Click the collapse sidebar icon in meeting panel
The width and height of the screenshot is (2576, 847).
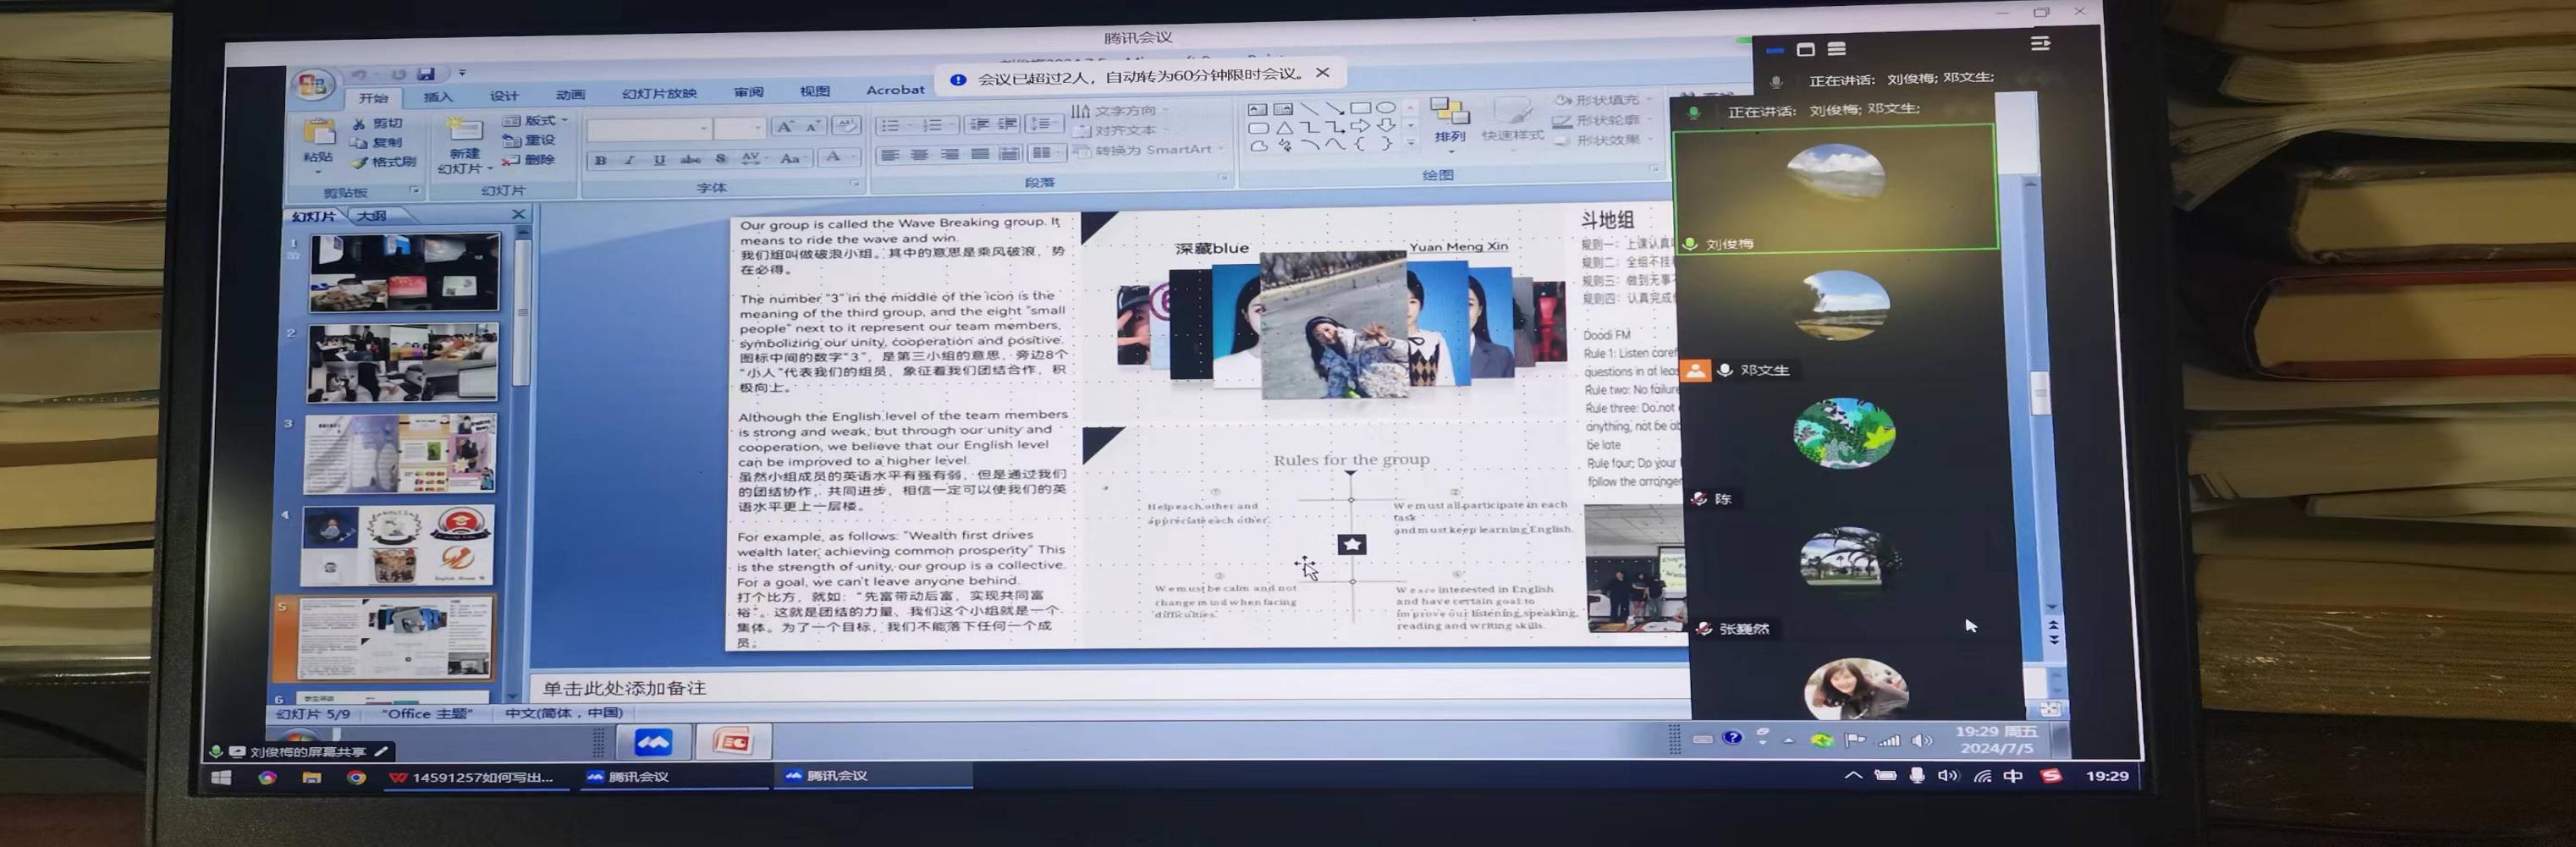[x=2040, y=43]
